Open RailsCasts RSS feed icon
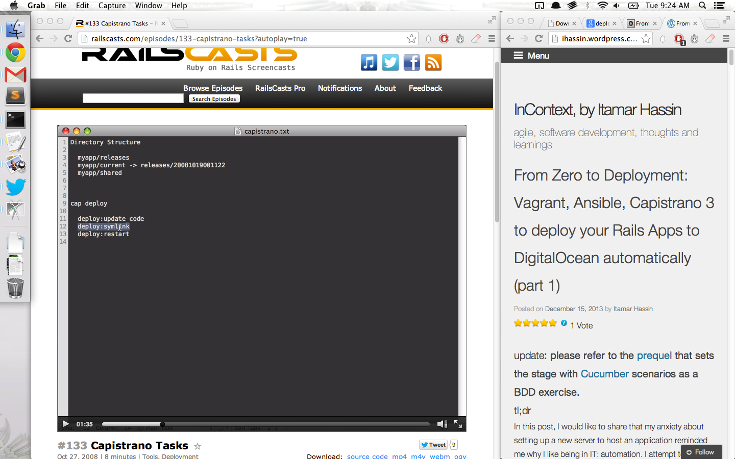The width and height of the screenshot is (735, 459). coord(433,63)
